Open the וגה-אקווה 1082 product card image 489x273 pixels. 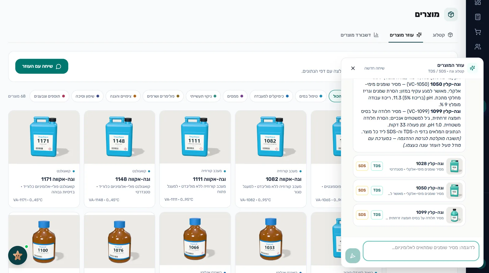(x=271, y=137)
